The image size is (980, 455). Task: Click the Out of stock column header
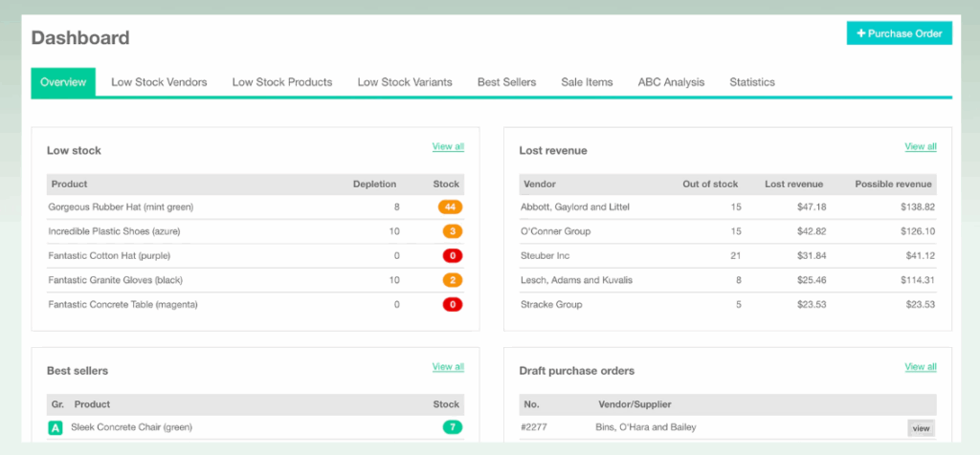click(710, 184)
